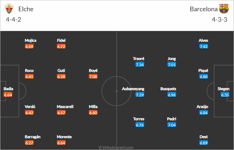
Task: Click the Barcelona club crest icon
Action: tap(224, 9)
